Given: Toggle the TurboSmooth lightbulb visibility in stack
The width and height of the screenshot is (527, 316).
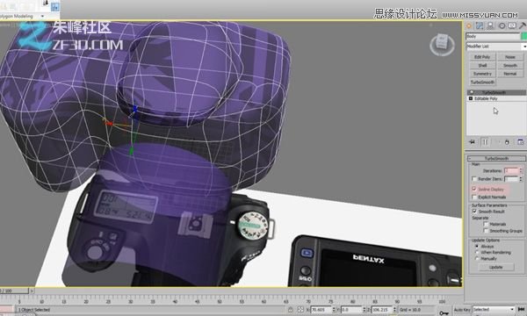Looking at the screenshot, I should [x=471, y=92].
